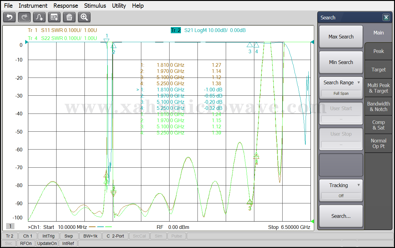Select the Tr 2 S21 LogM trace label
Image resolution: width=395 pixels, height=248 pixels.
pos(208,30)
